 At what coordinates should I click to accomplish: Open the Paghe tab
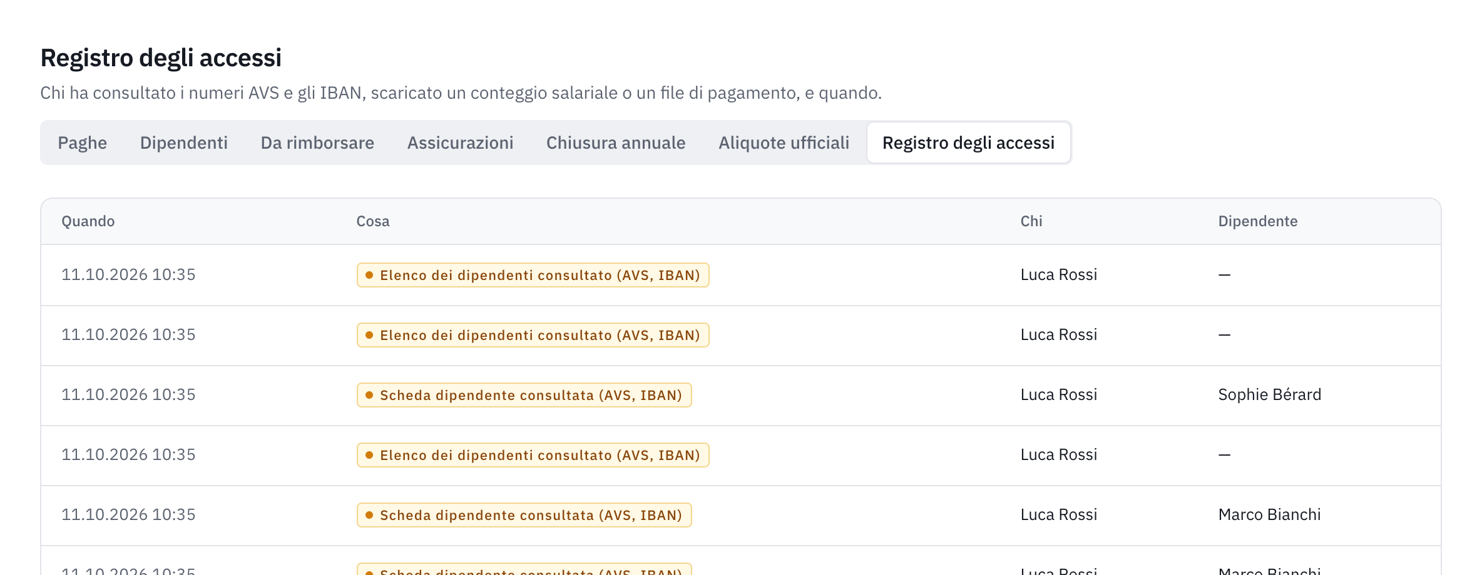coord(82,142)
